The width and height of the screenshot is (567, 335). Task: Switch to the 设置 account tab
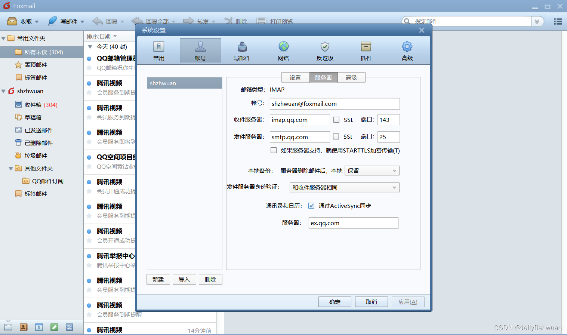tap(295, 77)
